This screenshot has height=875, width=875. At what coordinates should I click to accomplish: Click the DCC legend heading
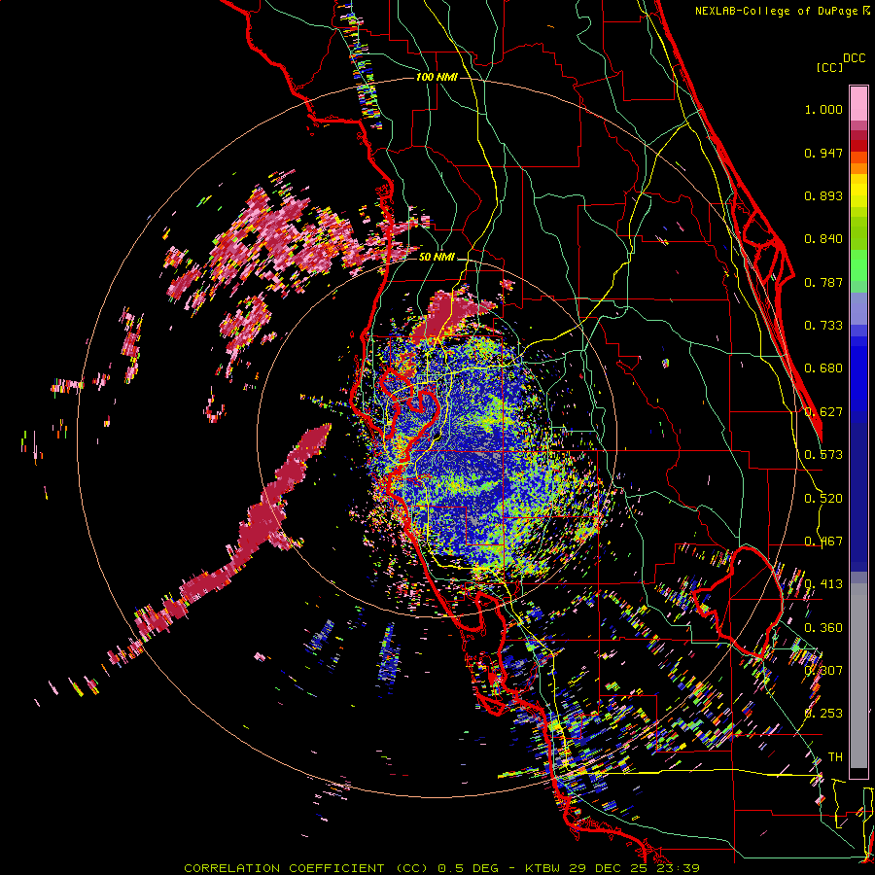(x=855, y=57)
